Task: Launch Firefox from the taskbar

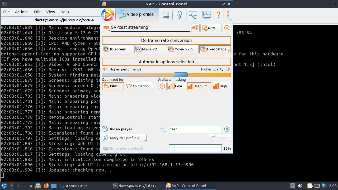Action: 46,186
